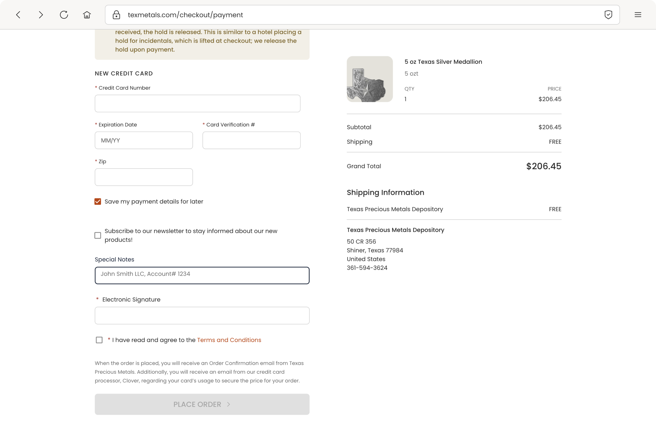656x432 pixels.
Task: Click the United States address line
Action: [366, 259]
